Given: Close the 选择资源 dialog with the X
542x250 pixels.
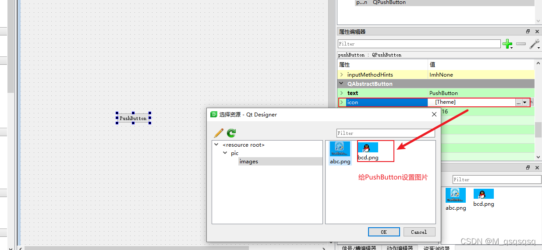Looking at the screenshot, I should coord(434,114).
